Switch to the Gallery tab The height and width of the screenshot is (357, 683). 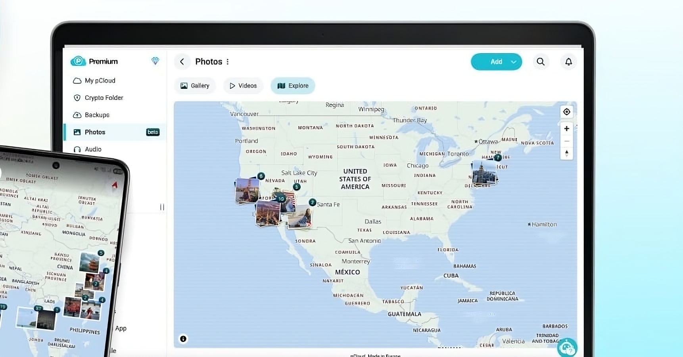195,86
